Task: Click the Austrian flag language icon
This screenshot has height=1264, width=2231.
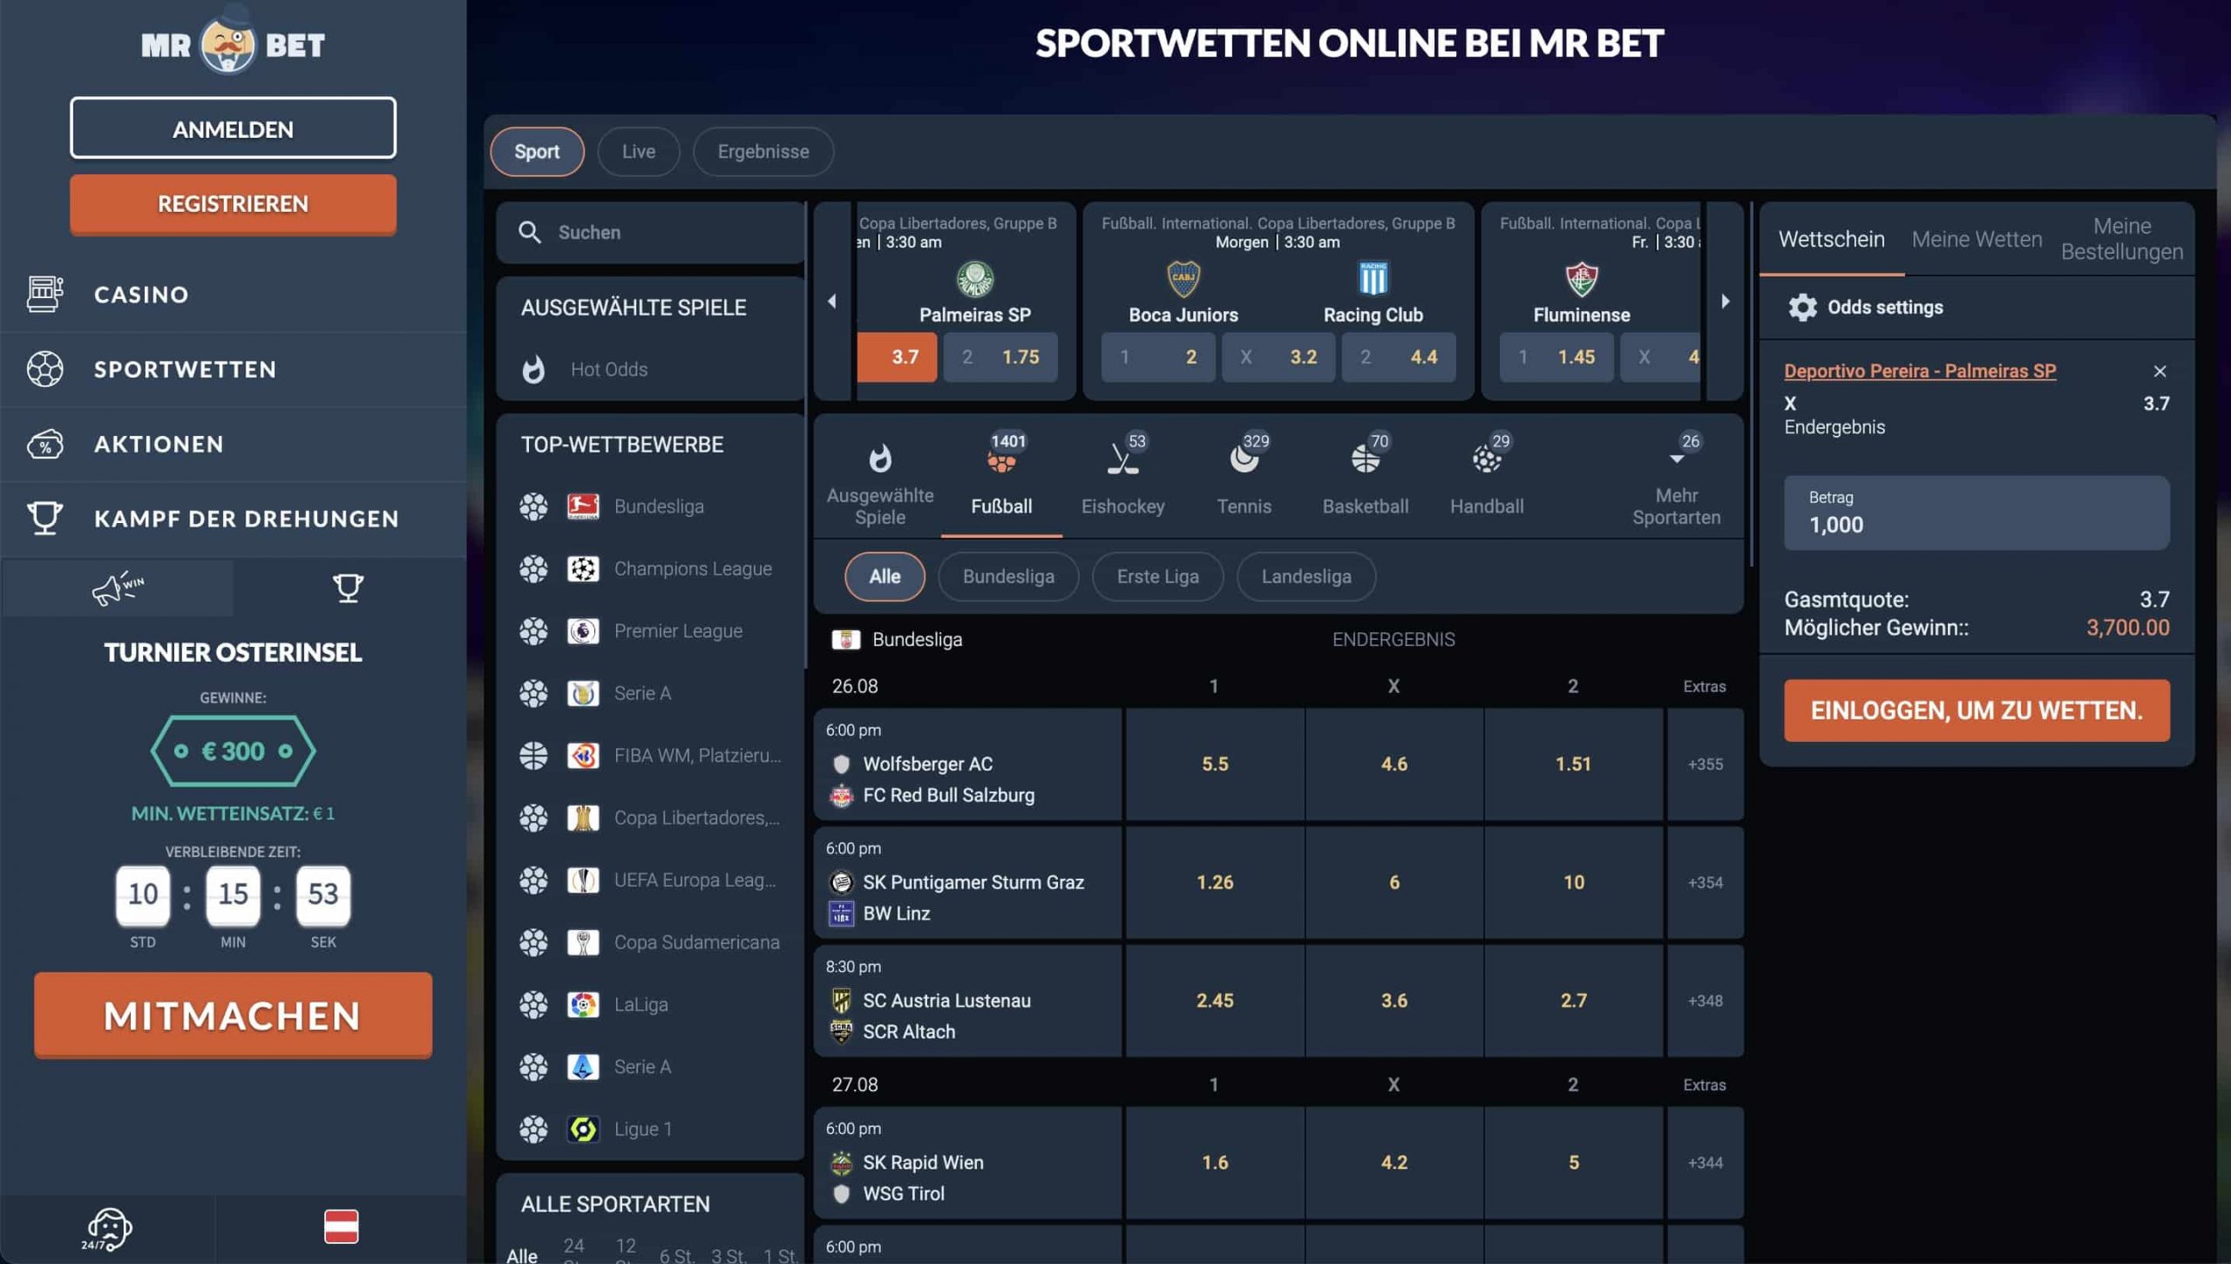Action: (341, 1227)
